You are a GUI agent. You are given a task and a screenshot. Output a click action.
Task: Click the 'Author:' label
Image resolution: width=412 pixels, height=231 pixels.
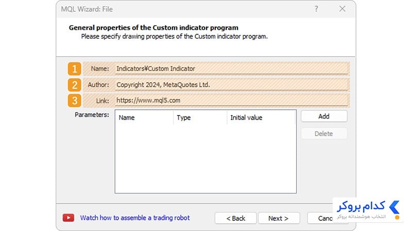point(98,85)
